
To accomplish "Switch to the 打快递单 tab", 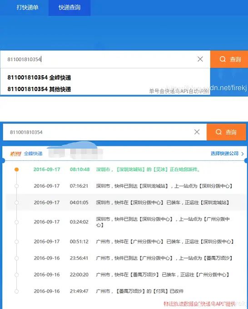I will [27, 8].
